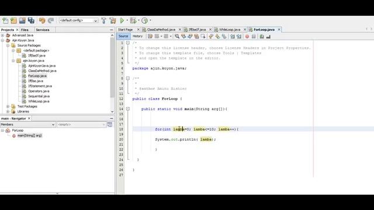Switch to the Files panel tab
374x210 pixels.
point(25,30)
